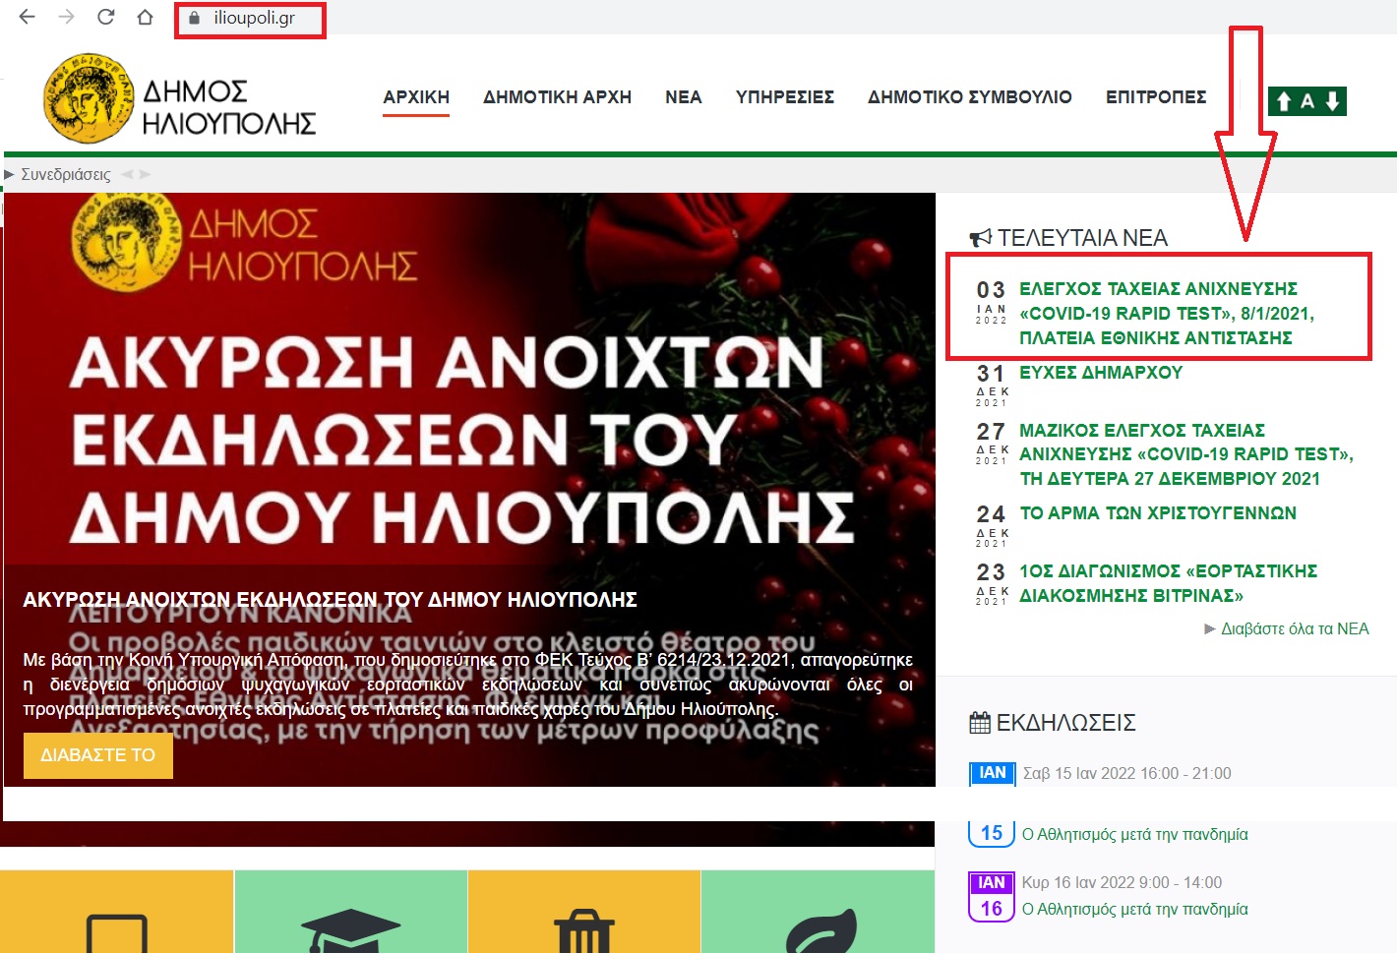This screenshot has width=1397, height=953.
Task: Open ΤΟ ΑΡΜΑ ΤΩΝ ΧΡΙΣΤΟΥΓΕΝΝΩΝ news
Action: click(1158, 513)
